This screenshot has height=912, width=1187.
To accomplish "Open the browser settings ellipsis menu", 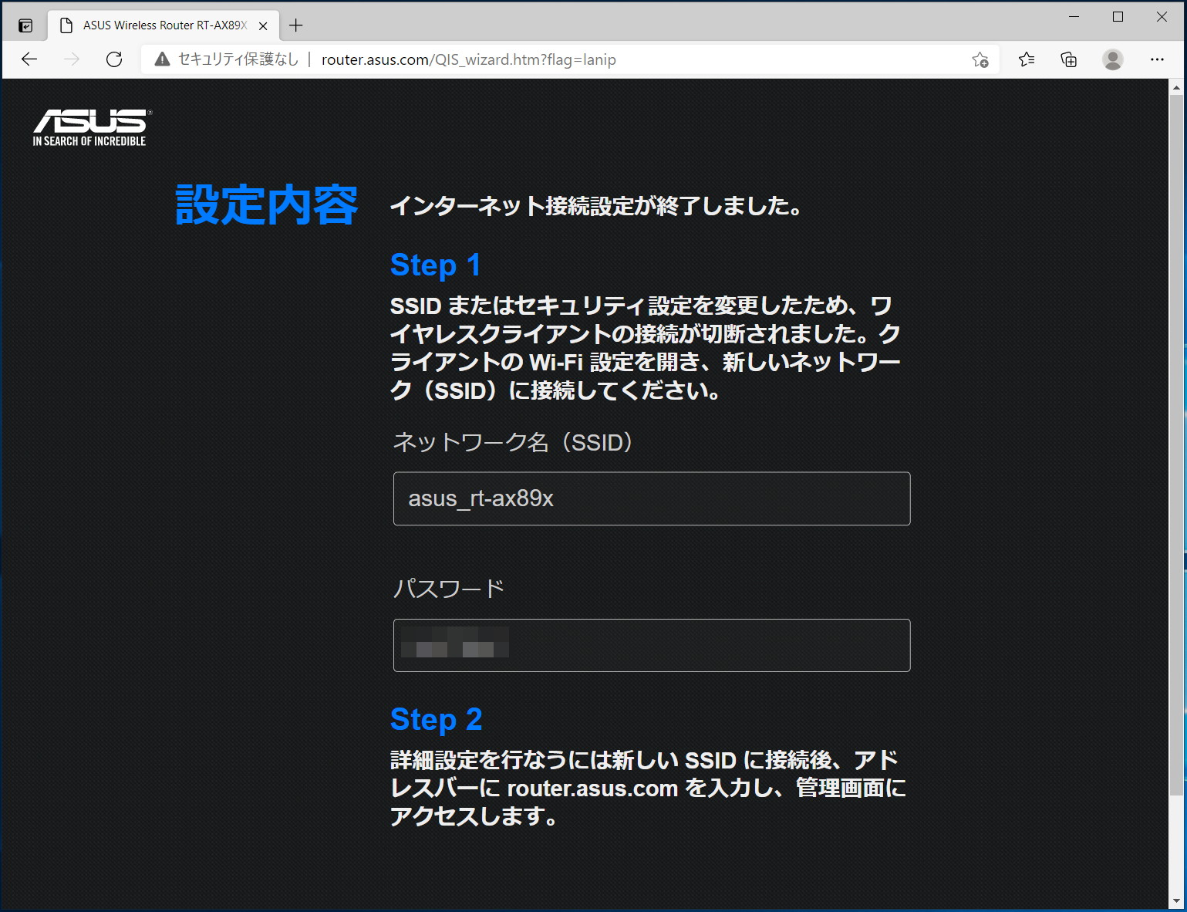I will click(x=1157, y=59).
